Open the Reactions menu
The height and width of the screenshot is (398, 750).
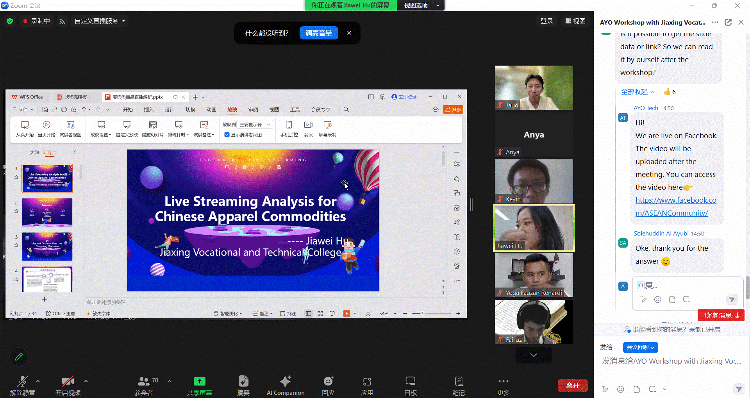click(328, 382)
